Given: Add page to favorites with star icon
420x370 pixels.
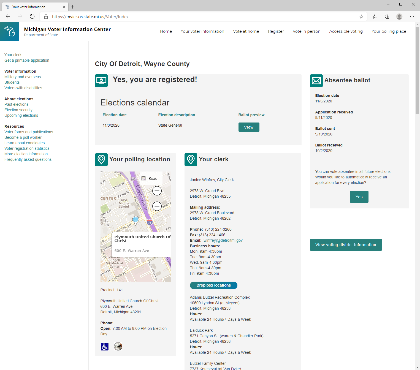Looking at the screenshot, I should [361, 17].
